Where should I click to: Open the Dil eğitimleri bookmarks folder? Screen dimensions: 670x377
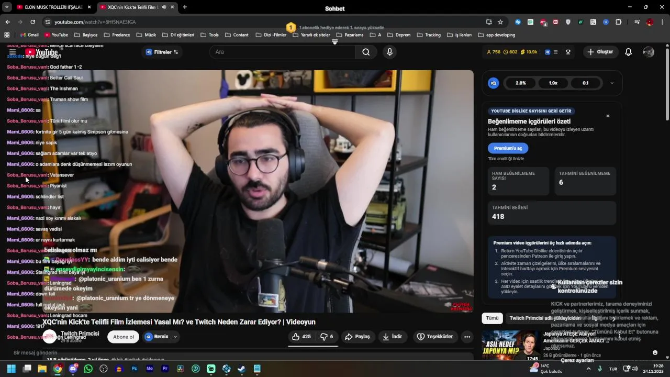tap(178, 35)
